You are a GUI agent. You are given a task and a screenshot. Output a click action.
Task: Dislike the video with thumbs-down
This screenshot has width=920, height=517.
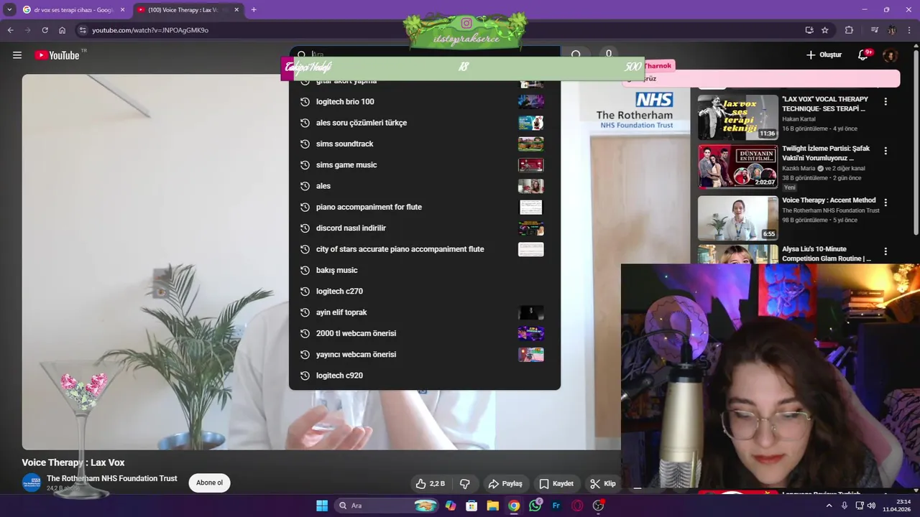tap(465, 484)
